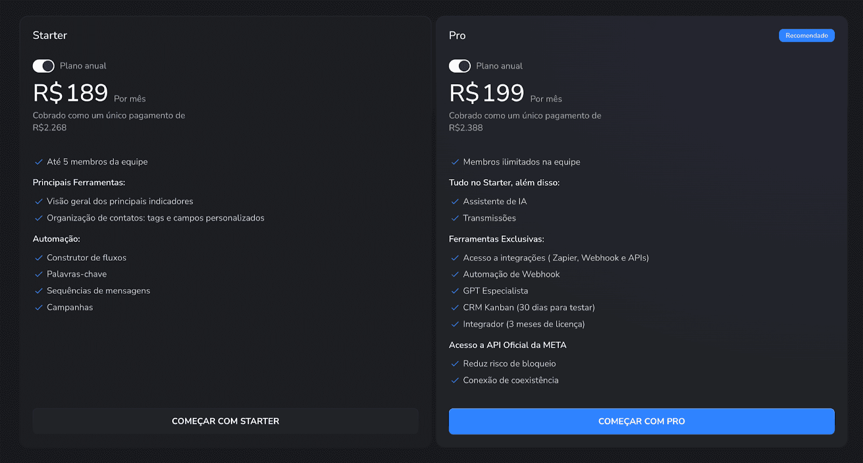The height and width of the screenshot is (463, 863).
Task: Select the checkmark next to 'GPT Especialista'
Action: (x=455, y=290)
